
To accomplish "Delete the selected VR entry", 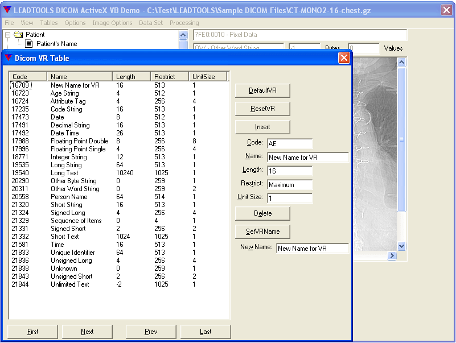I will (262, 213).
